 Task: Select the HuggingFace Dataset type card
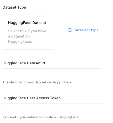pyautogui.click(x=28, y=32)
